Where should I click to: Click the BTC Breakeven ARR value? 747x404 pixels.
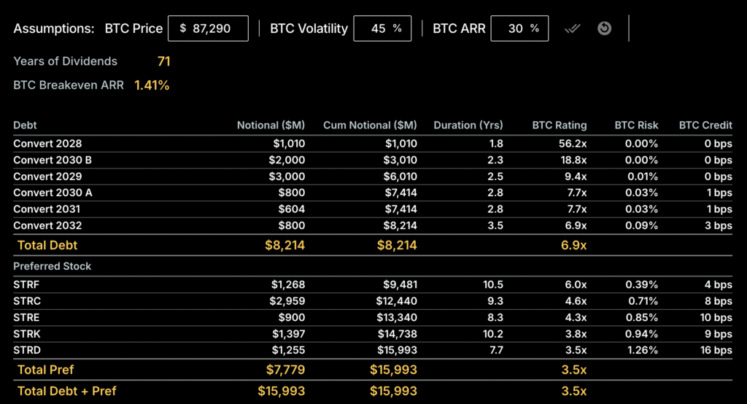[152, 85]
